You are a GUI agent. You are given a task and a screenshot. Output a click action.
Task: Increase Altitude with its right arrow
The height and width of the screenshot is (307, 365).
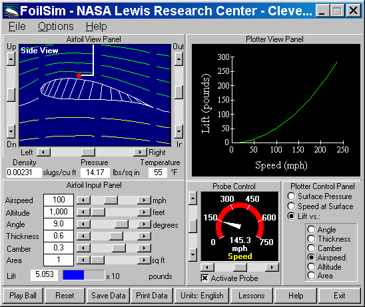coord(144,212)
